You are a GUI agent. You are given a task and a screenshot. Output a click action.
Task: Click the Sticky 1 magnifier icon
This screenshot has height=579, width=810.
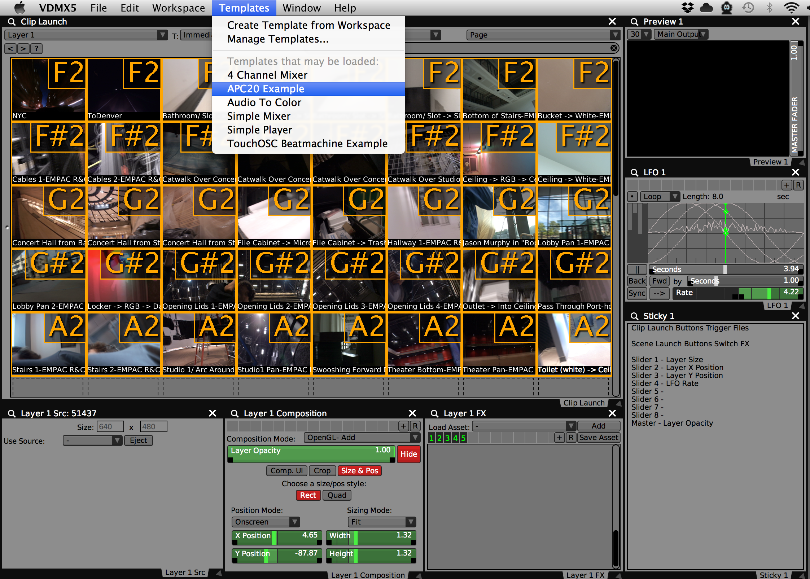[634, 316]
